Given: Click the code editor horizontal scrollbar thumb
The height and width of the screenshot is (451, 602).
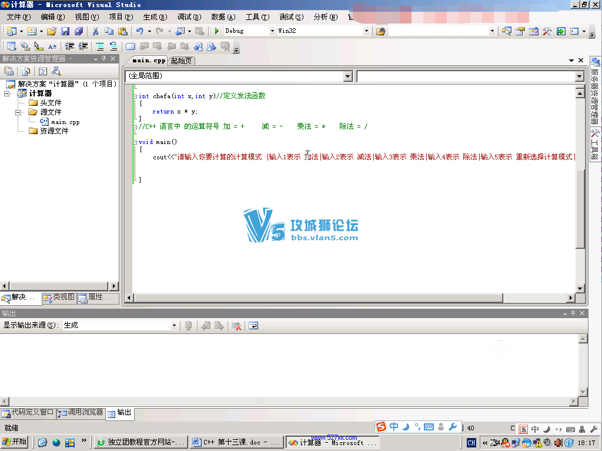Looking at the screenshot, I should [x=318, y=298].
